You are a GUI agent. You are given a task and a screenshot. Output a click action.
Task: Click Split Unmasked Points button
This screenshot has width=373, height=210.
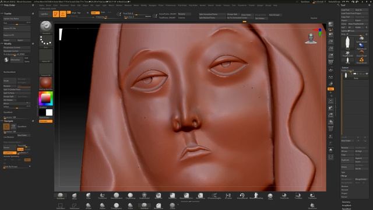coord(212,14)
